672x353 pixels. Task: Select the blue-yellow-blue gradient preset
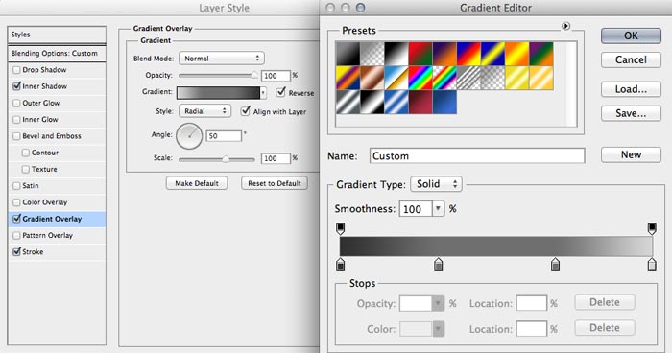pyautogui.click(x=492, y=54)
